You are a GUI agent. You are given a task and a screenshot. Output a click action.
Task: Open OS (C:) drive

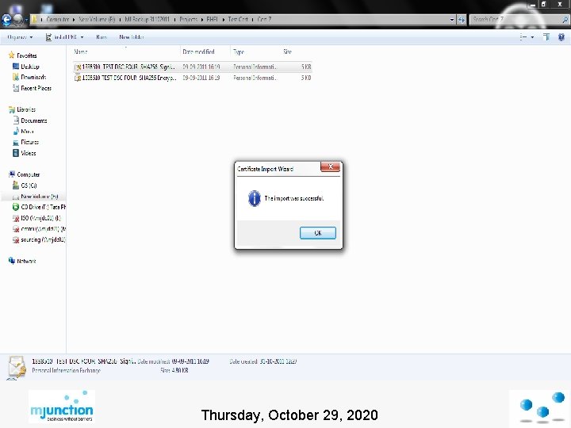pyautogui.click(x=29, y=185)
